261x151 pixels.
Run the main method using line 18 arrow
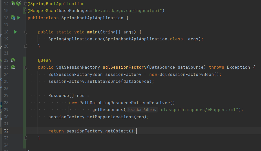(16, 32)
